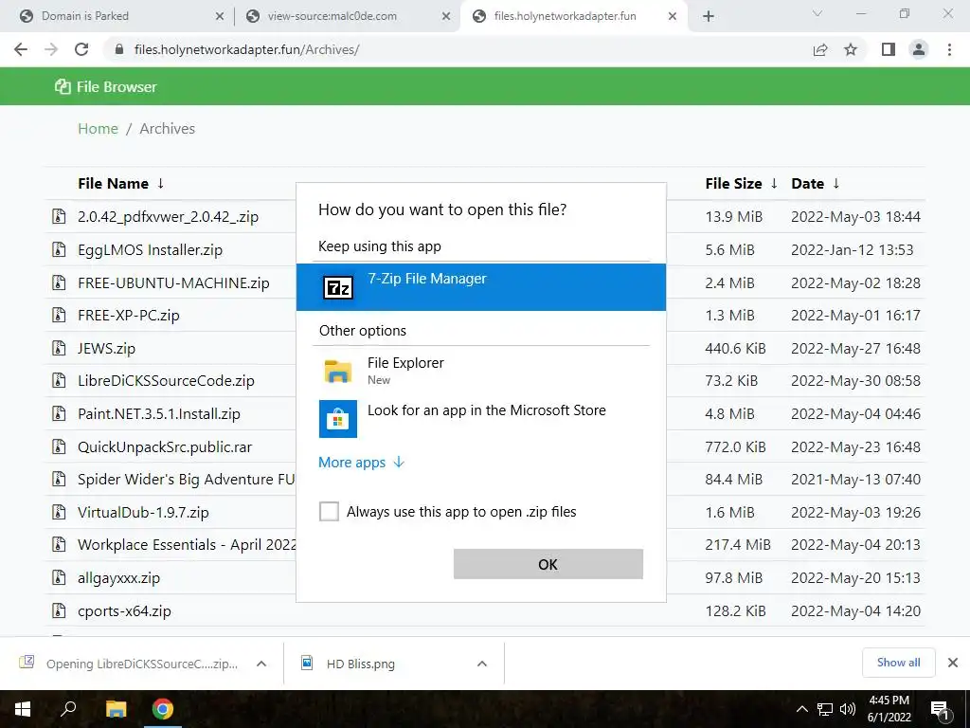Open the tab search chevron

pos(817,13)
